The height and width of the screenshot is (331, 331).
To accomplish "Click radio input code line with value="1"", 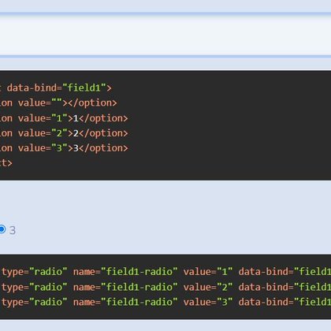I will (x=165, y=271).
